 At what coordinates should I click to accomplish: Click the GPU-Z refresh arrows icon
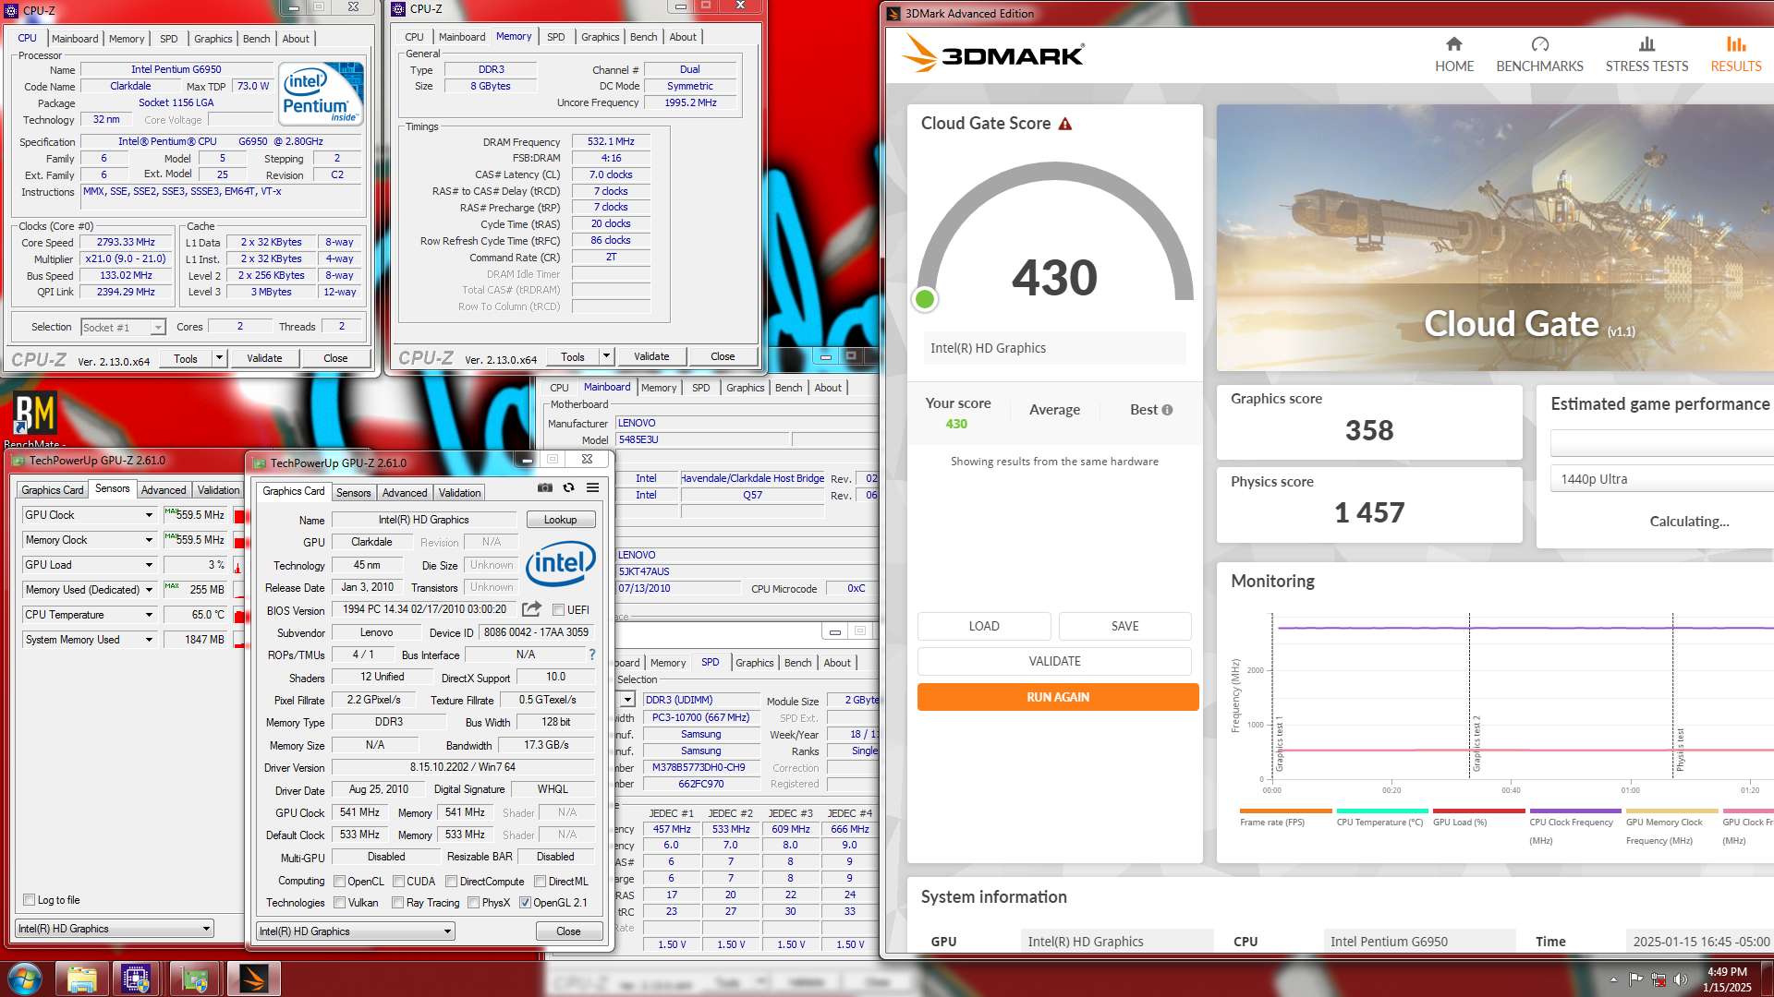point(569,487)
